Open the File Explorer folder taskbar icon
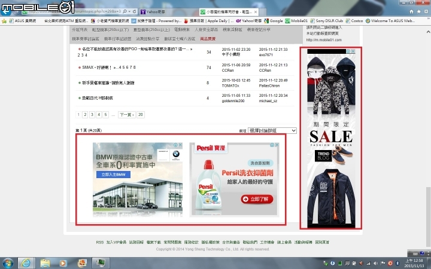431x269 pixels. point(45,263)
